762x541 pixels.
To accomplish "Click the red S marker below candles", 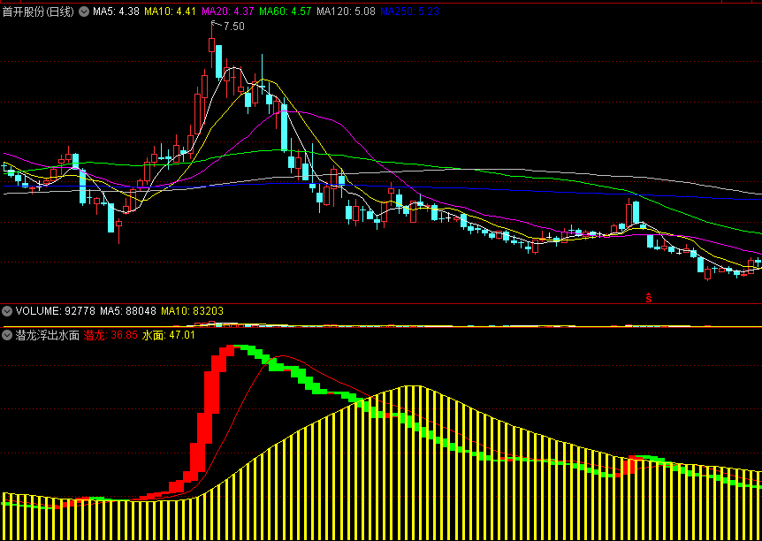I will coord(648,298).
